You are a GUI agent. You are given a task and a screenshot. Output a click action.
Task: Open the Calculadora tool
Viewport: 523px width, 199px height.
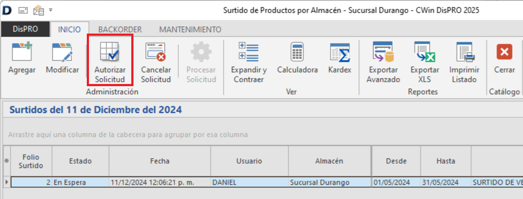pyautogui.click(x=297, y=58)
